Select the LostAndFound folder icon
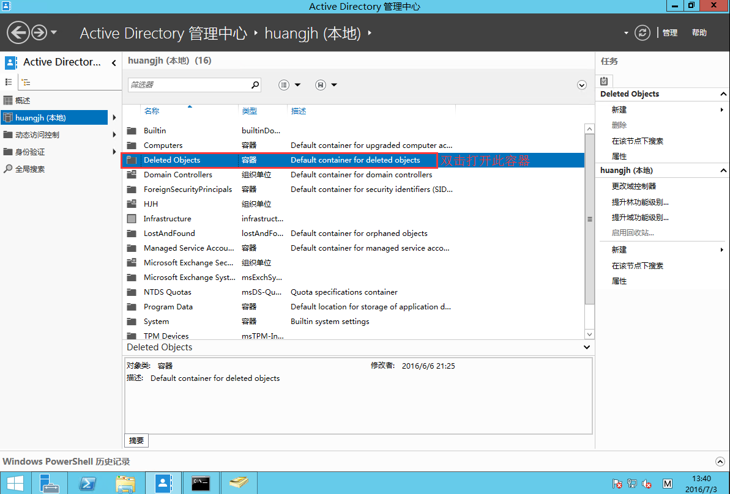Image resolution: width=730 pixels, height=494 pixels. click(132, 234)
